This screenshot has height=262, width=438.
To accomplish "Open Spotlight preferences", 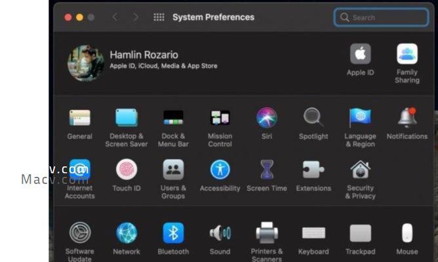I will [313, 117].
